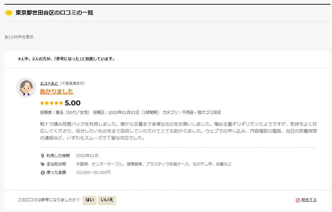
Task: Vote はい for this review
Action: 90,200
